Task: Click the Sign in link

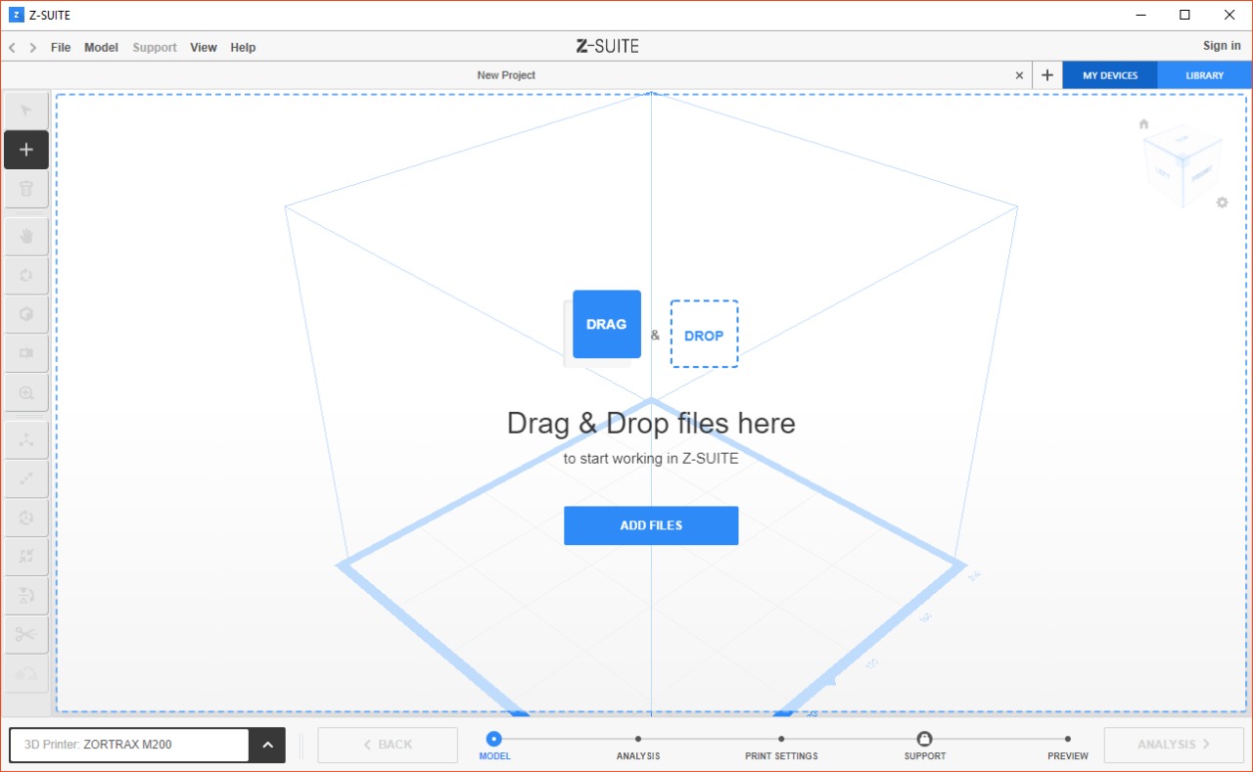Action: click(x=1222, y=46)
